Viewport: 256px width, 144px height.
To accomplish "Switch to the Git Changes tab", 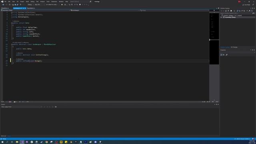I will (234, 47).
